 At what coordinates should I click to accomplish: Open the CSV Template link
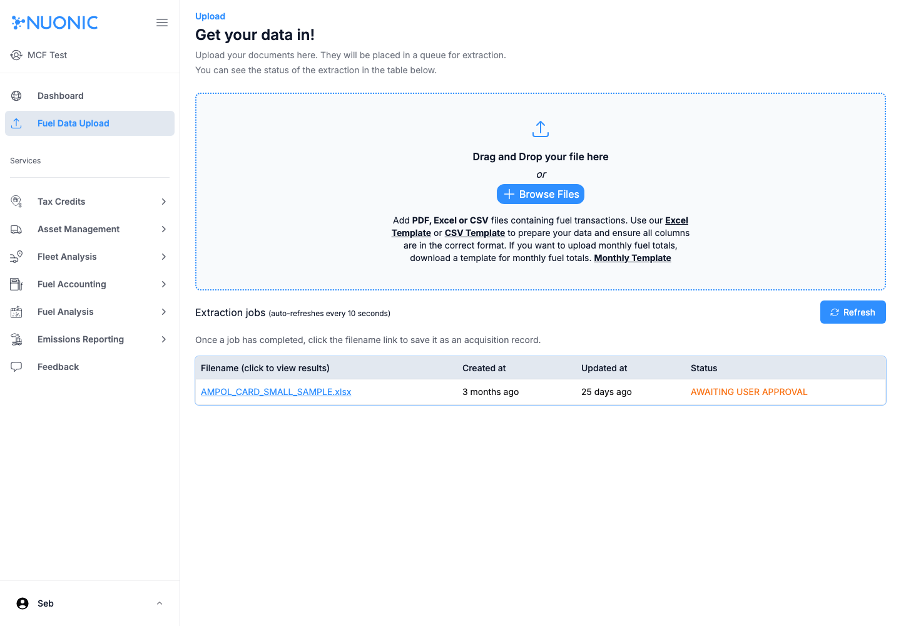click(475, 232)
